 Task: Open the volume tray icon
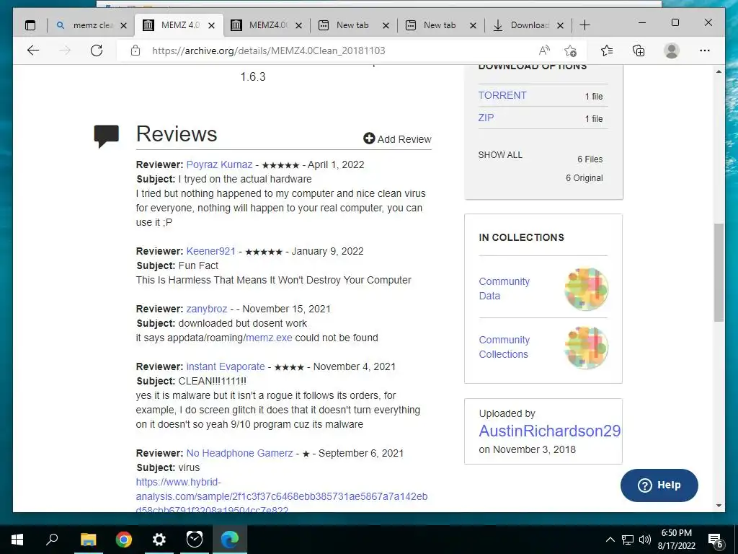[x=645, y=540]
